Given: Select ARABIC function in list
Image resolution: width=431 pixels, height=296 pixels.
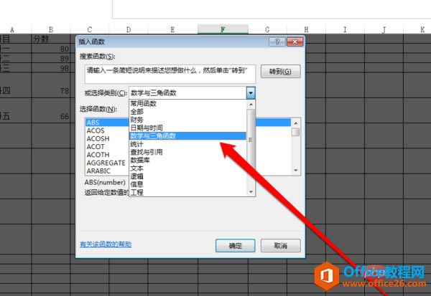Looking at the screenshot, I should [x=107, y=171].
